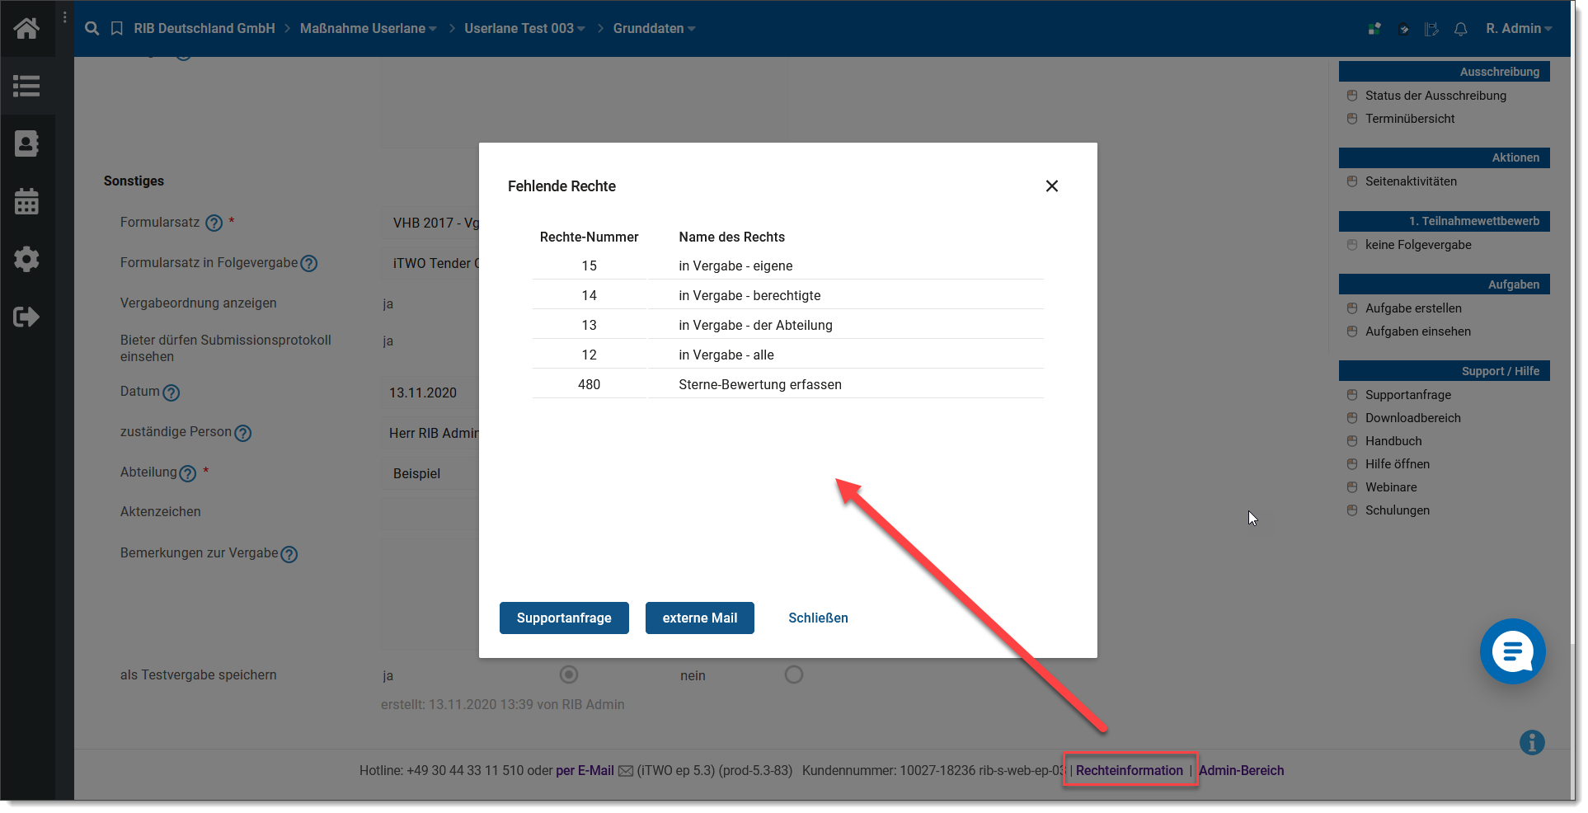Open the search magnifier in top bar
This screenshot has width=1588, height=813.
pyautogui.click(x=92, y=29)
